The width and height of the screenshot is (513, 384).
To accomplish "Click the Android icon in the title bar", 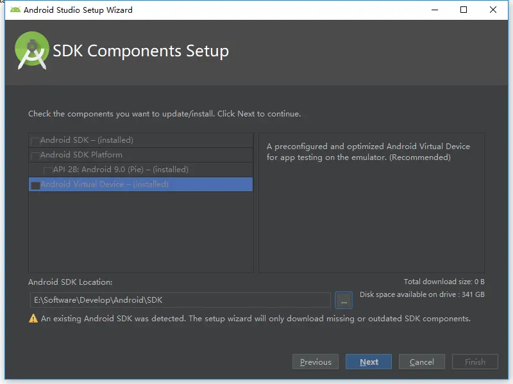I will [15, 10].
